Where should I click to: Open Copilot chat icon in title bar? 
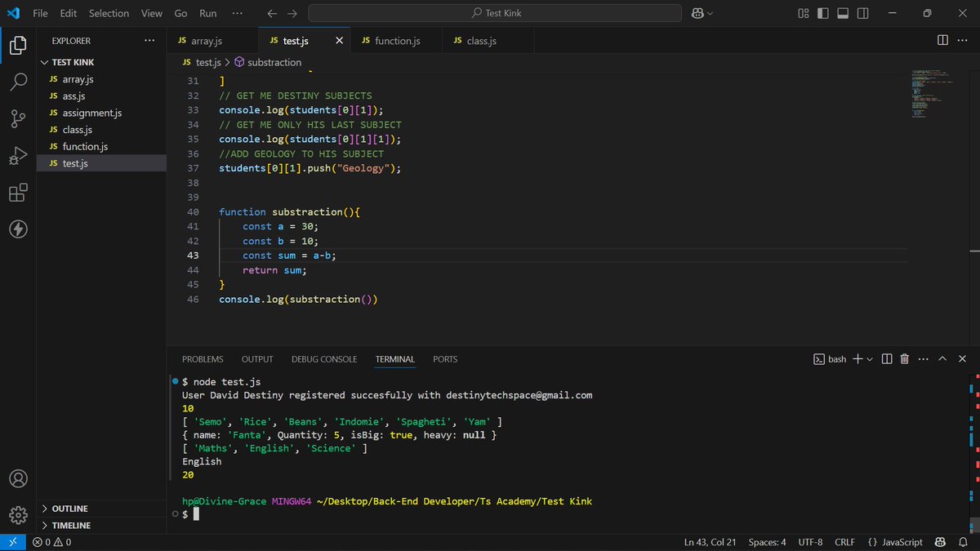pyautogui.click(x=697, y=13)
